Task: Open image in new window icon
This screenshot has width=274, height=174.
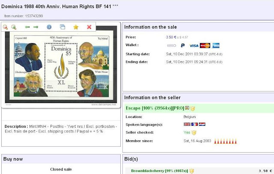Action: pyautogui.click(x=63, y=27)
